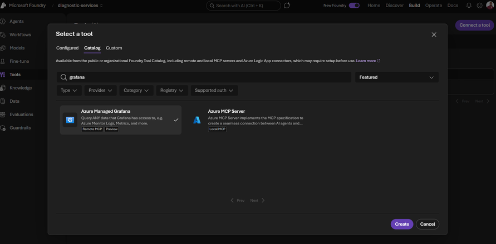This screenshot has height=244, width=496.
Task: Click the chat icon beside search bar
Action: point(287,6)
